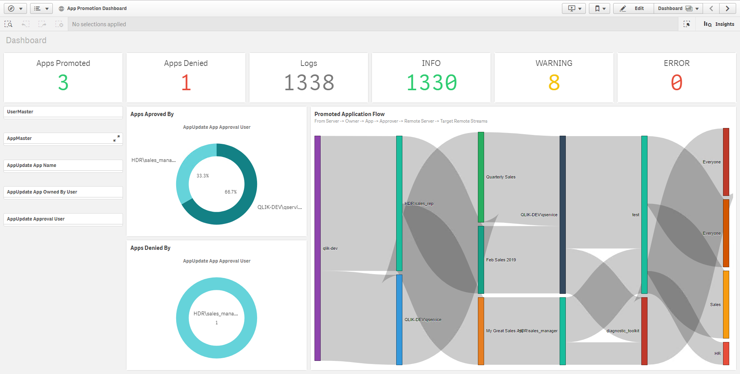Image resolution: width=740 pixels, height=374 pixels.
Task: Open the global list menu
Action: (x=41, y=8)
